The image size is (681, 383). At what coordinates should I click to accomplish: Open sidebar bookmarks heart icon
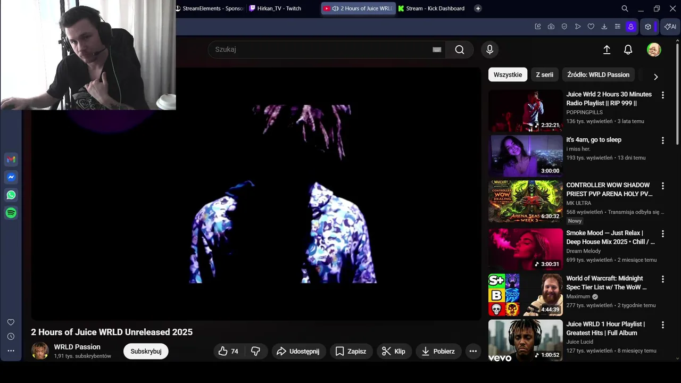[11, 322]
